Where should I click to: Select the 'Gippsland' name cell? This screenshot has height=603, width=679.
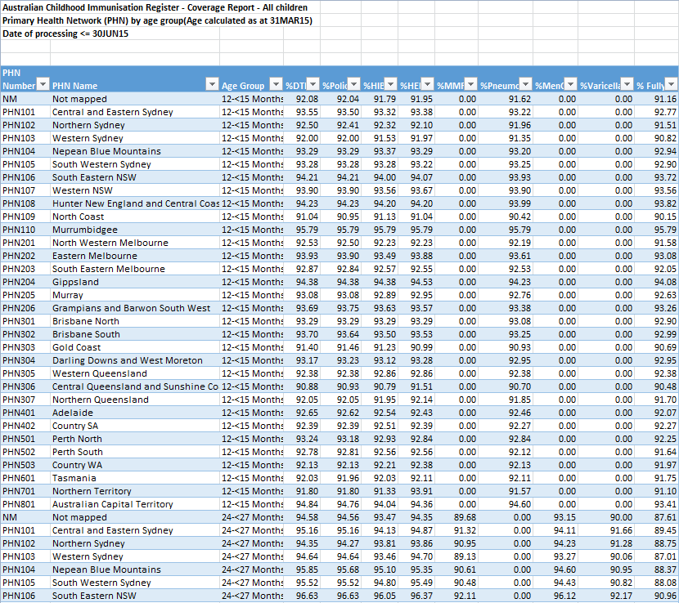click(135, 282)
